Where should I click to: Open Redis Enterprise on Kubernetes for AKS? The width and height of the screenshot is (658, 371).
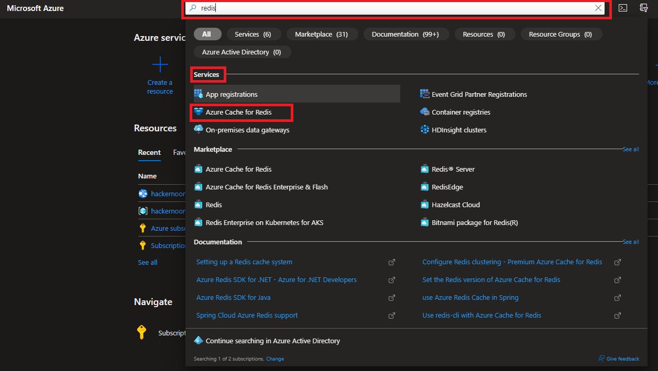pyautogui.click(x=264, y=223)
